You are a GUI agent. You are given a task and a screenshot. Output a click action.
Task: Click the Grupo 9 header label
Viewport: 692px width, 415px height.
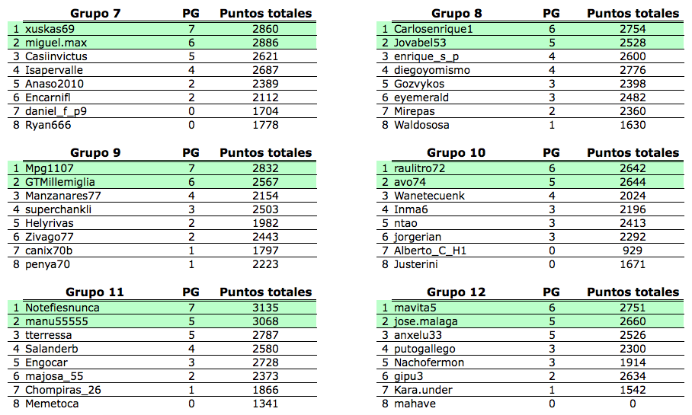(95, 152)
